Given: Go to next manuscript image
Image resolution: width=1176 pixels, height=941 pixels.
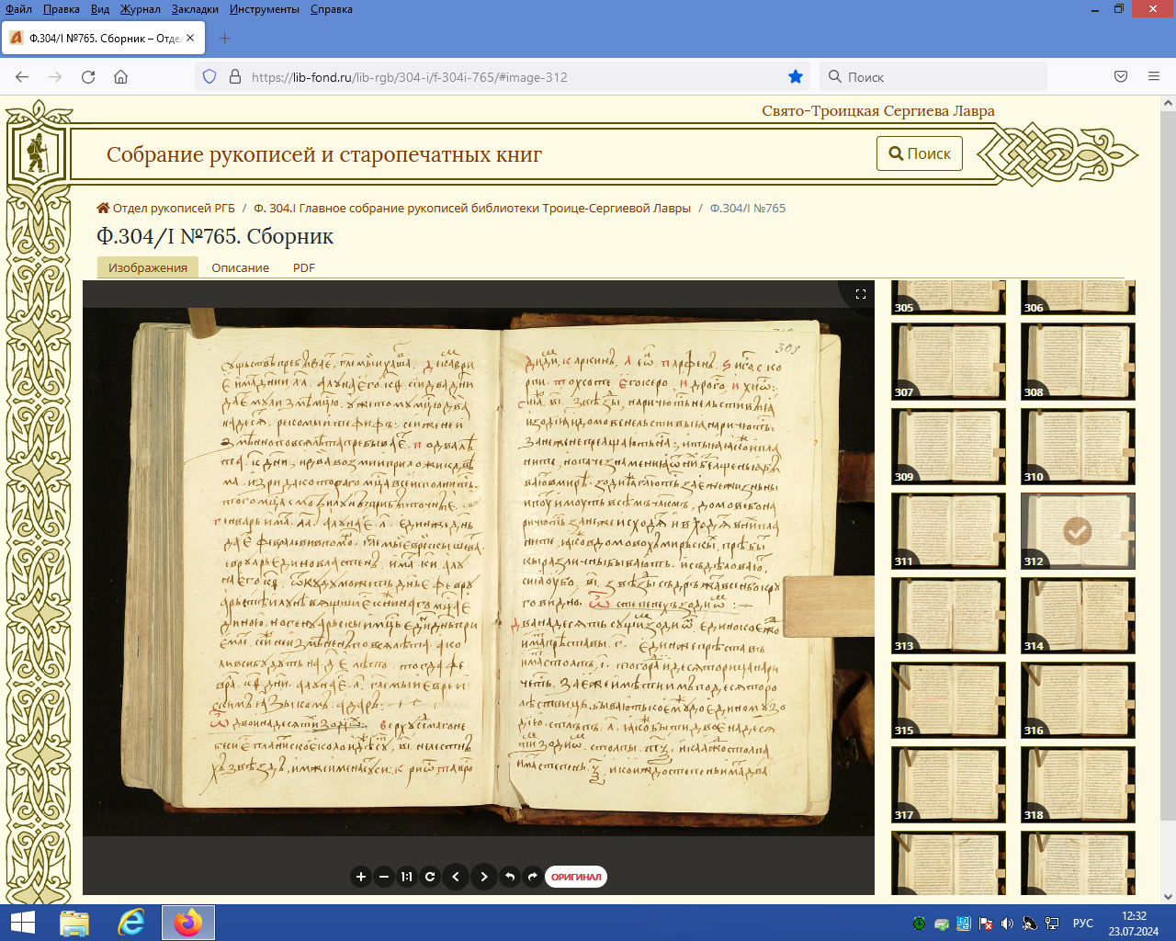Looking at the screenshot, I should 484,877.
